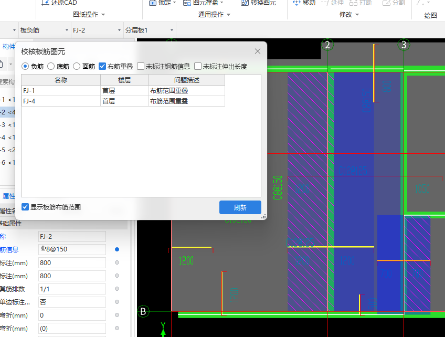Image resolution: width=445 pixels, height=337 pixels.
Task: Click the 转换图元 convert-element icon
Action: click(245, 3)
